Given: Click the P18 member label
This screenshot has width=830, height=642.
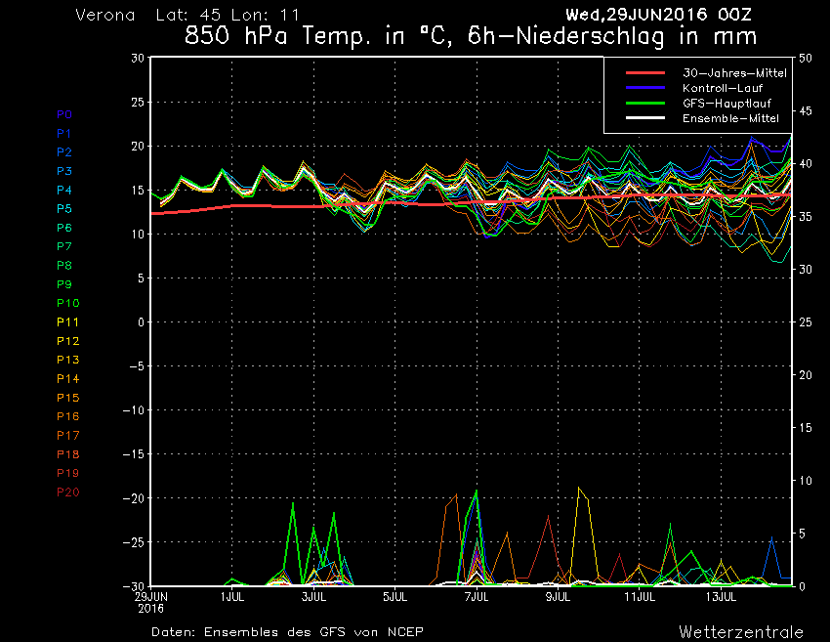Looking at the screenshot, I should point(67,454).
